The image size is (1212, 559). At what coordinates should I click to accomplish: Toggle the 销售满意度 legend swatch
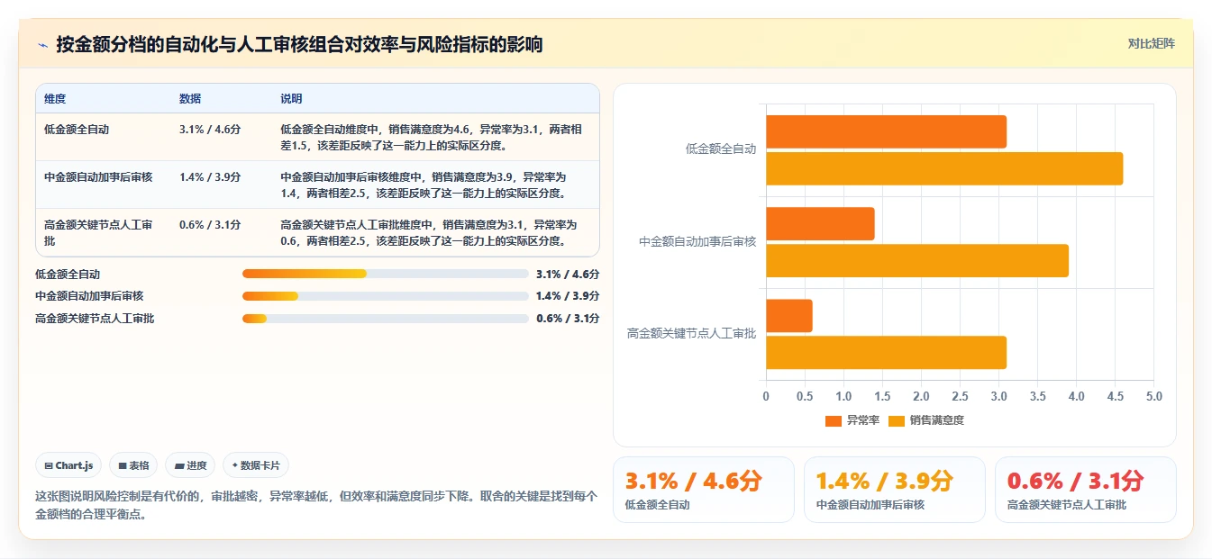pos(896,420)
